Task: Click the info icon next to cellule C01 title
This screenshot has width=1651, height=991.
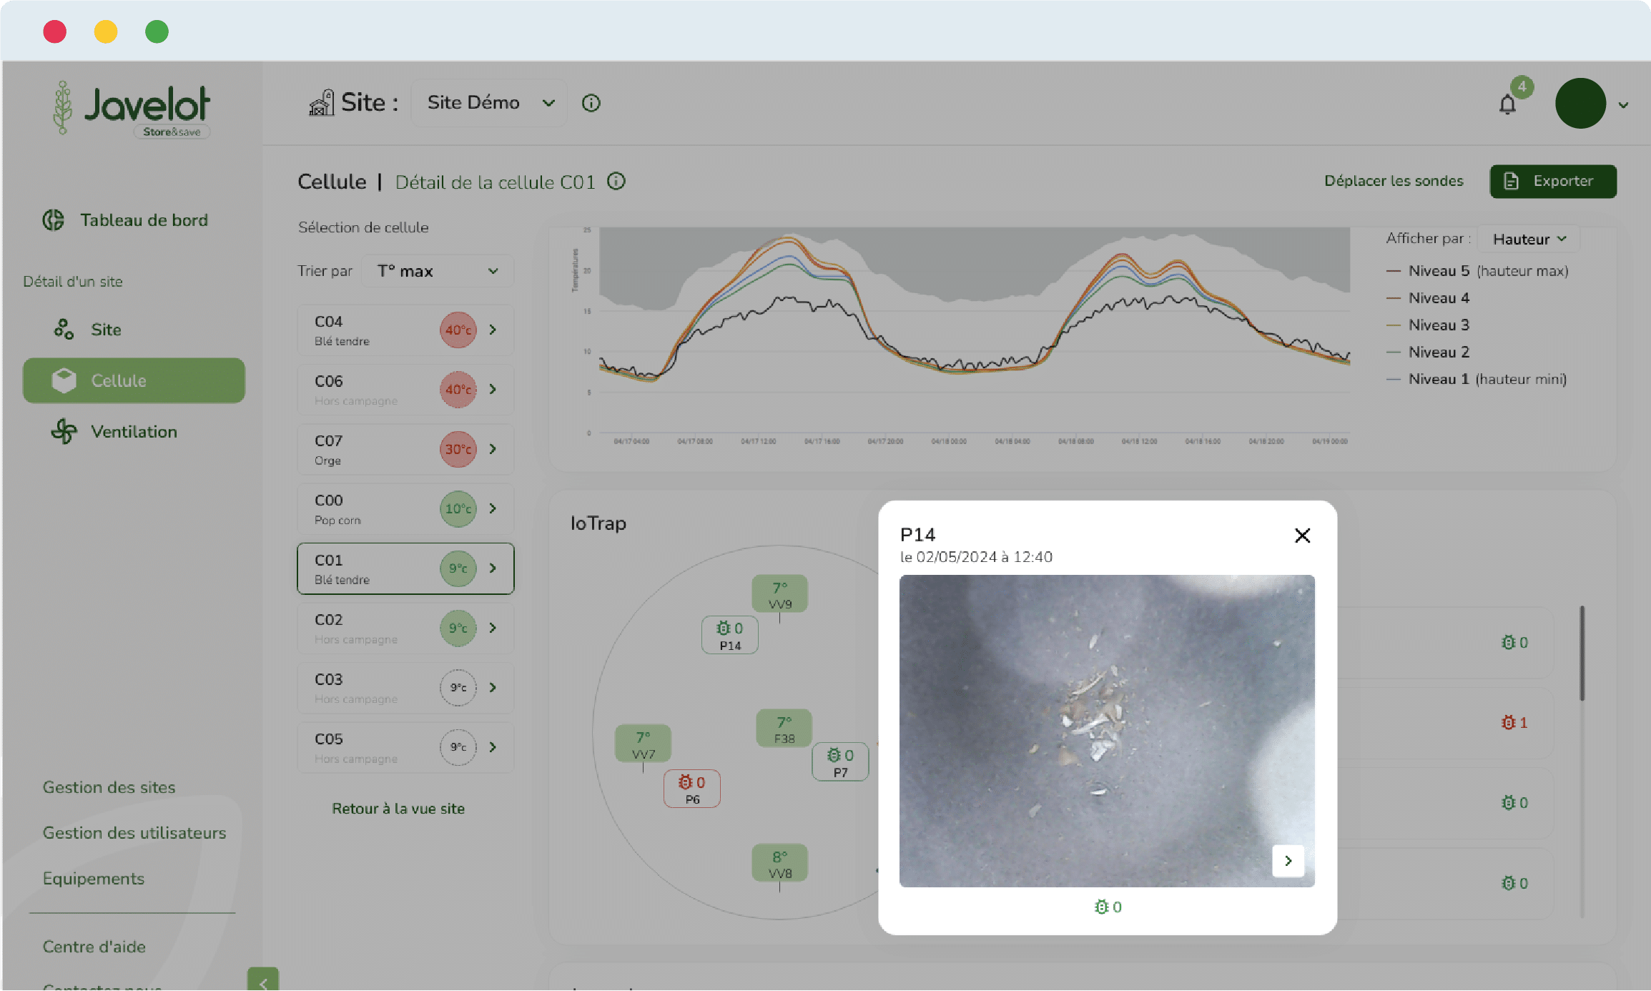Action: [616, 182]
